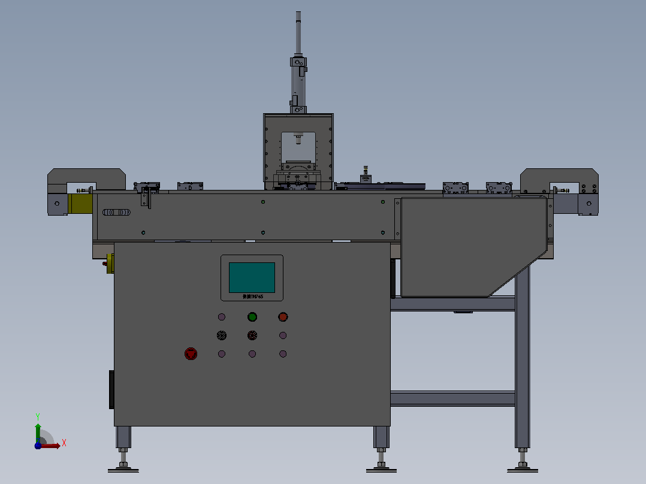Click the square press housing at the machine center
Screen dimensions: 646x484
click(298, 152)
